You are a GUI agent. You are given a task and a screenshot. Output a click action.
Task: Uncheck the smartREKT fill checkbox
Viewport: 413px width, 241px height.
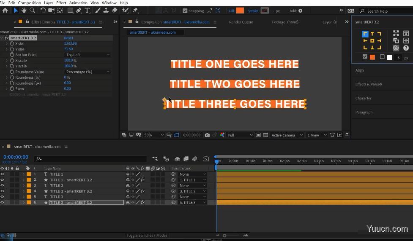point(365,56)
